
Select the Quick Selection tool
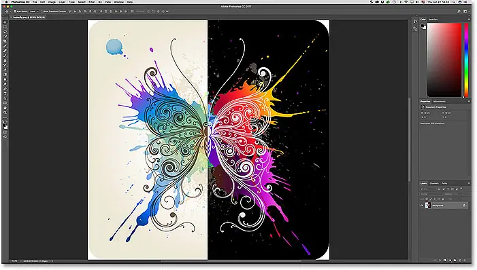pos(5,36)
